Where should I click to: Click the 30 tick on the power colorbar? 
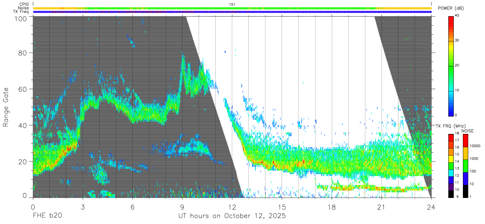click(x=457, y=40)
